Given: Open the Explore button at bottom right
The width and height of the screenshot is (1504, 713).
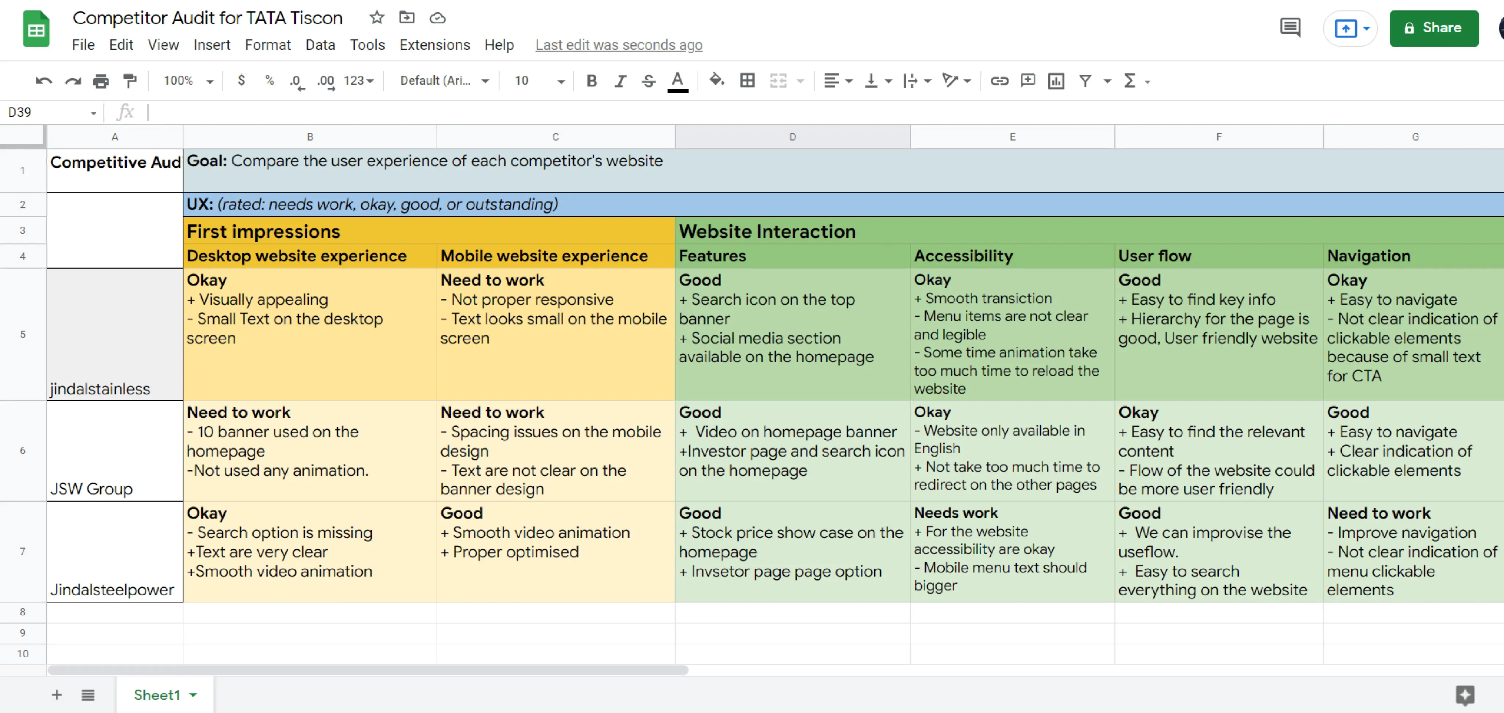Looking at the screenshot, I should (1465, 695).
